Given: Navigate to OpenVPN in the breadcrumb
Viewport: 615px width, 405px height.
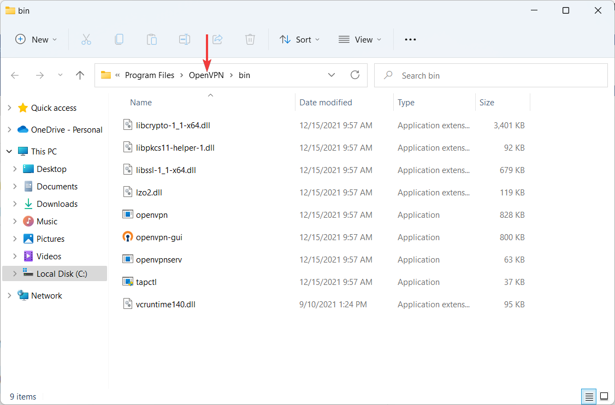Looking at the screenshot, I should coord(206,75).
